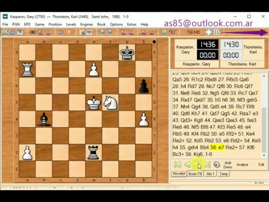Zoom in the board with magnifier plus
The width and height of the screenshot is (269, 202).
tap(103, 33)
